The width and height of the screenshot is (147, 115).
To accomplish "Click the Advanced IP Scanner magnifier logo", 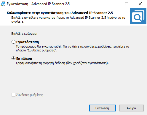I will pos(138,16).
